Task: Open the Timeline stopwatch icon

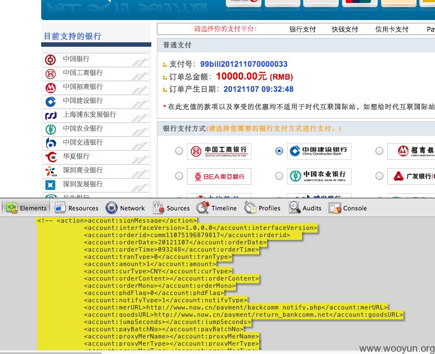Action: pos(203,208)
